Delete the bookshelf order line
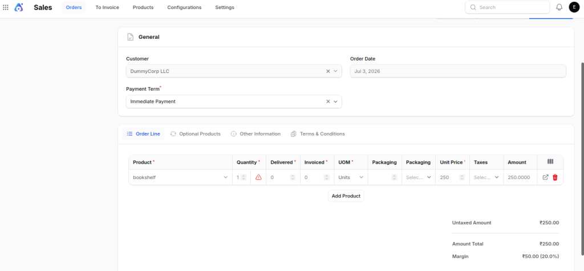Viewport: 584px width, 271px height. tap(555, 177)
